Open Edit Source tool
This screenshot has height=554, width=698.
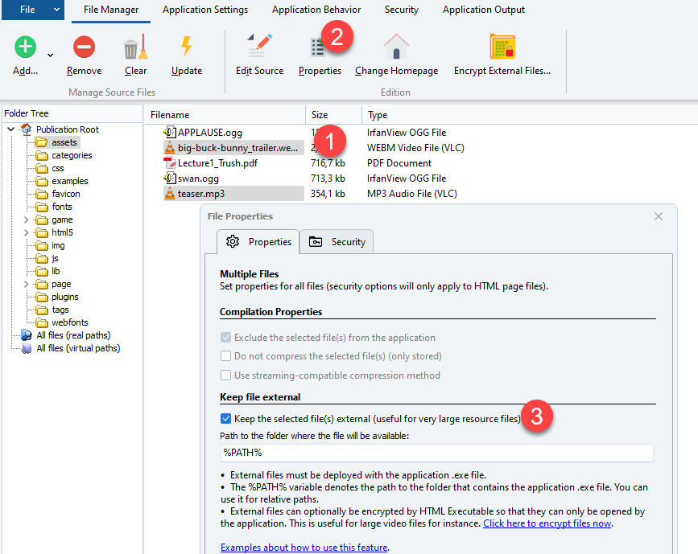click(259, 47)
